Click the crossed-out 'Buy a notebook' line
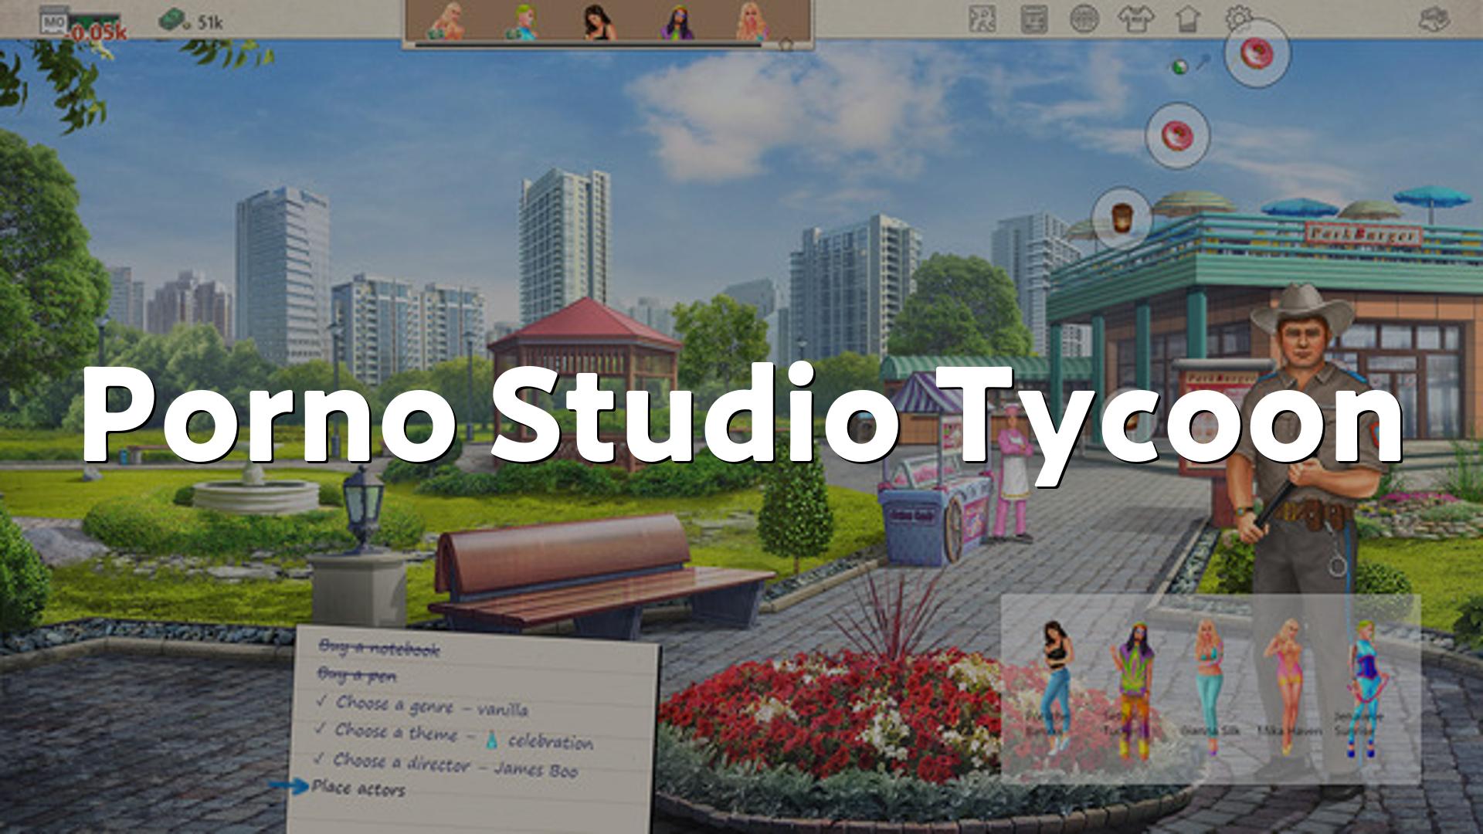The width and height of the screenshot is (1483, 834). coord(378,649)
